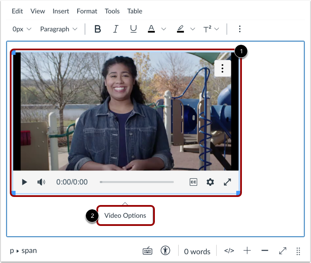Click the 0 words count
This screenshot has width=311, height=263.
click(197, 251)
